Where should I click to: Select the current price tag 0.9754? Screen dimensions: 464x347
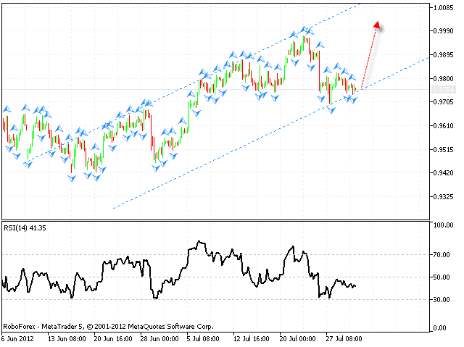(443, 90)
